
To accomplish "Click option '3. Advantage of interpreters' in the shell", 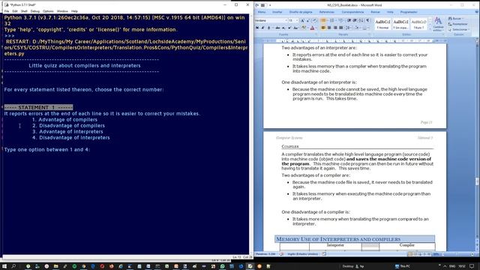I will click(67, 132).
